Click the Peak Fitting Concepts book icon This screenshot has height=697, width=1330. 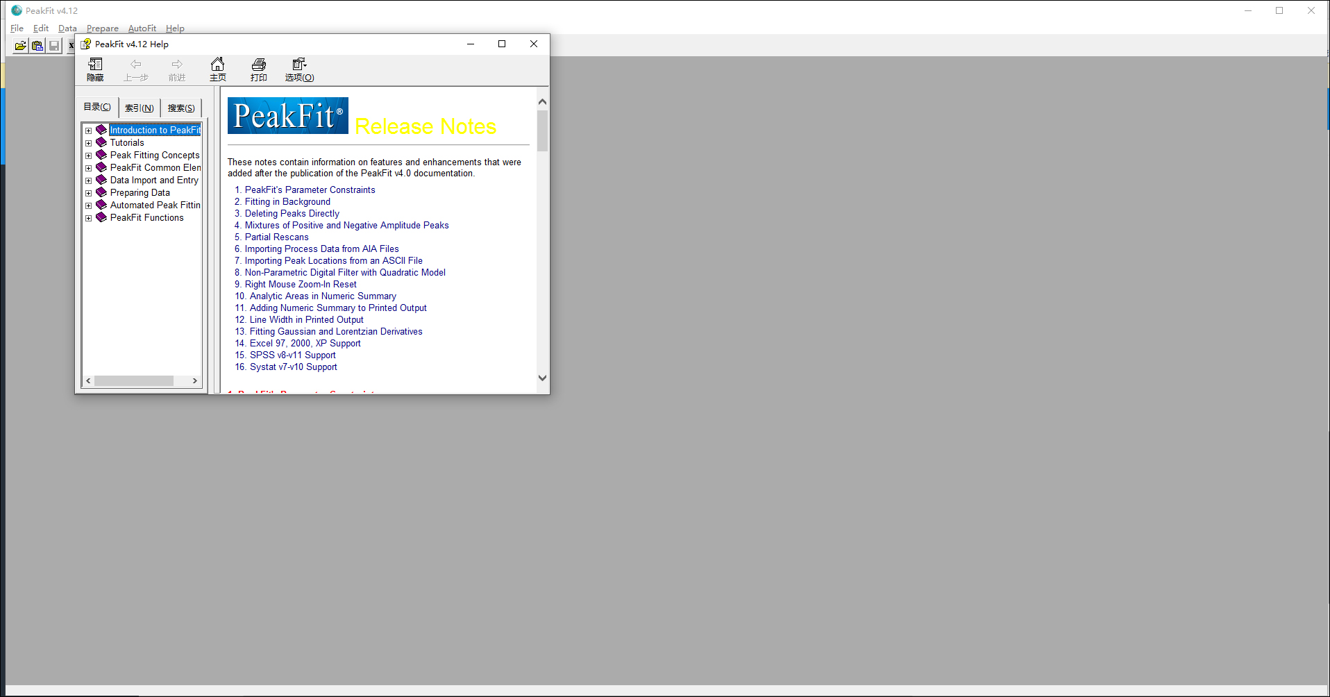point(101,155)
